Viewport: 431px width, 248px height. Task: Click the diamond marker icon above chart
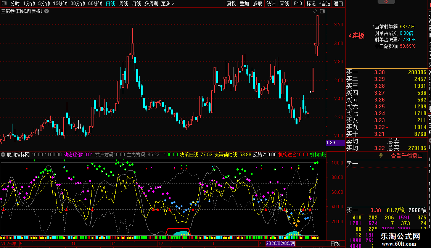(x=315, y=11)
